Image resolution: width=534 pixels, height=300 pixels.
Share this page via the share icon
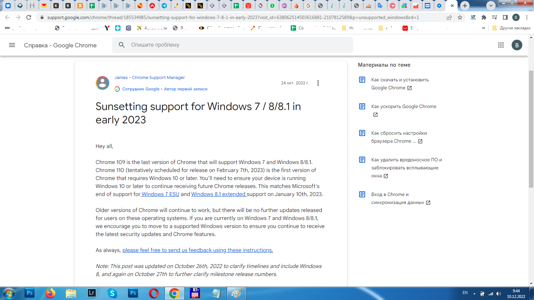(x=449, y=17)
